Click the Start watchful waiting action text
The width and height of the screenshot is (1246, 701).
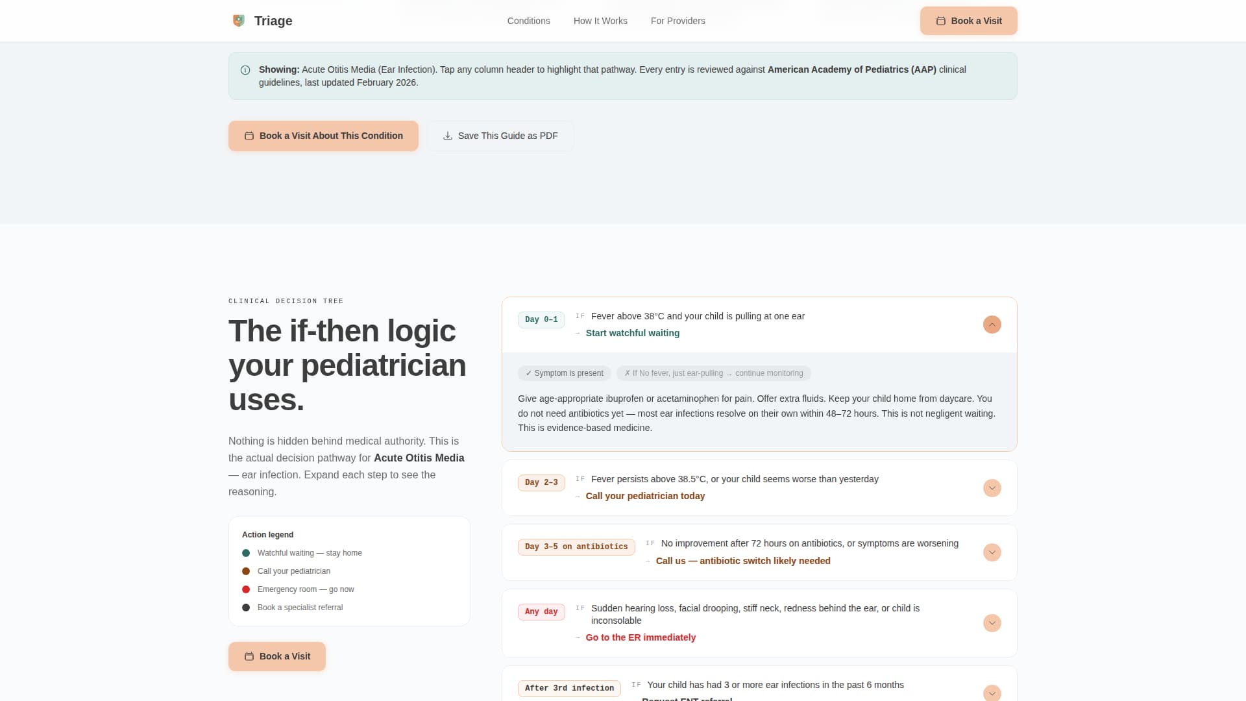tap(633, 333)
